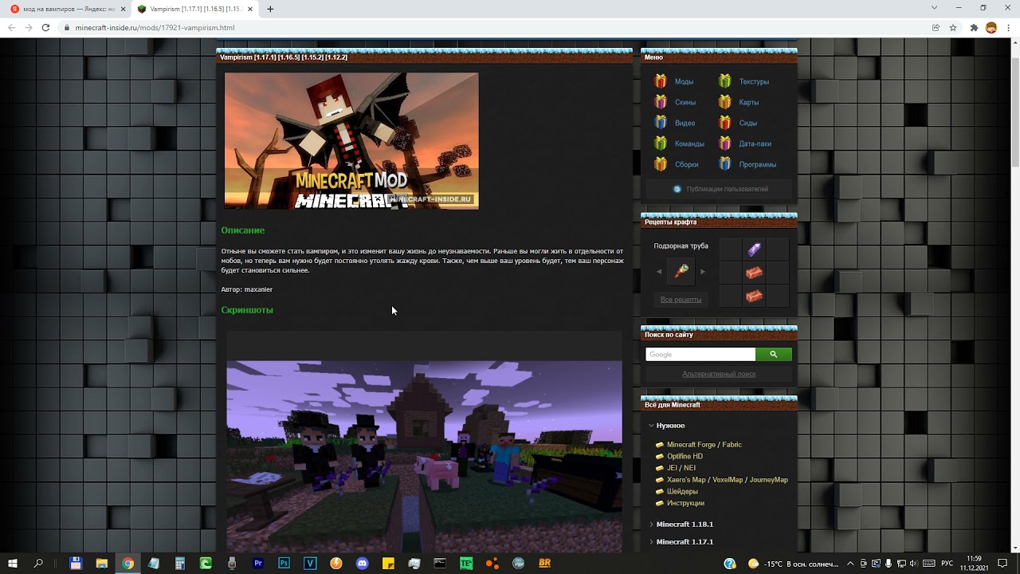Click the gift icon beside Скины

click(661, 102)
